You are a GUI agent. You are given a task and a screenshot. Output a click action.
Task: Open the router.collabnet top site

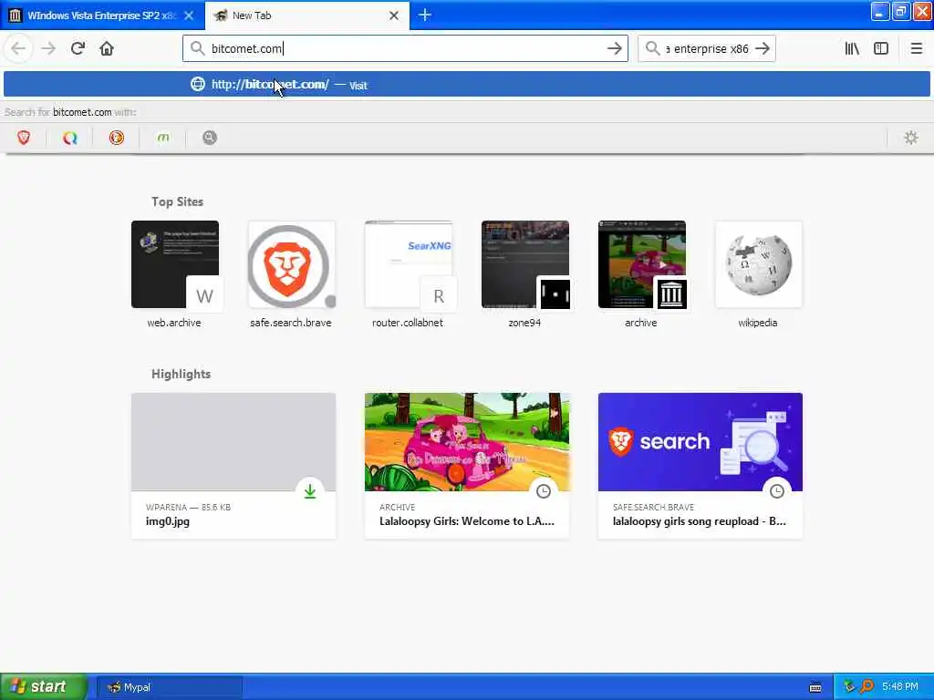(408, 274)
